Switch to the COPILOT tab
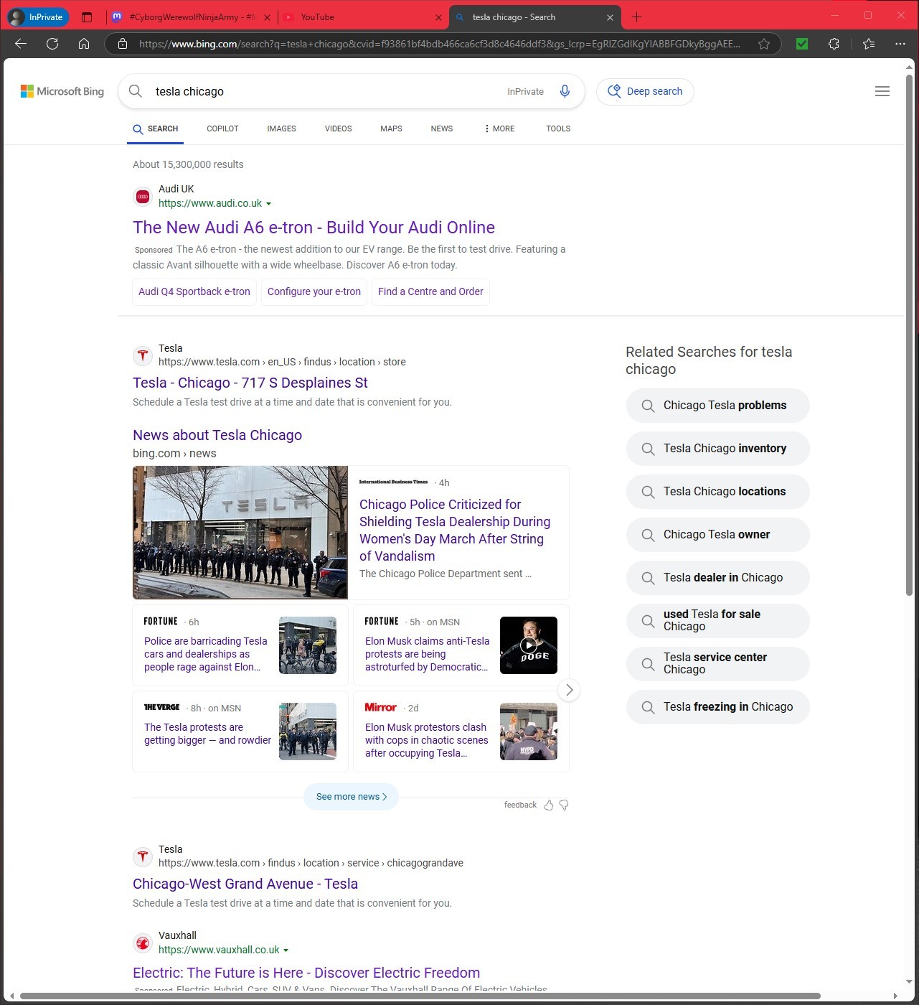This screenshot has width=919, height=1005. click(x=222, y=128)
